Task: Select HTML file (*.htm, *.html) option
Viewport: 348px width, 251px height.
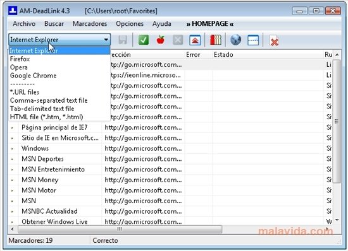Action: click(x=59, y=117)
